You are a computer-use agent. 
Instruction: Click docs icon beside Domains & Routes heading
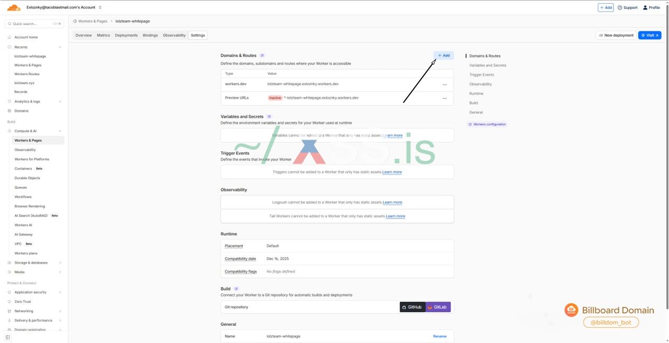(x=262, y=55)
